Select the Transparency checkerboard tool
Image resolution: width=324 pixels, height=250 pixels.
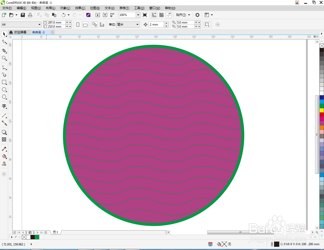4,139
